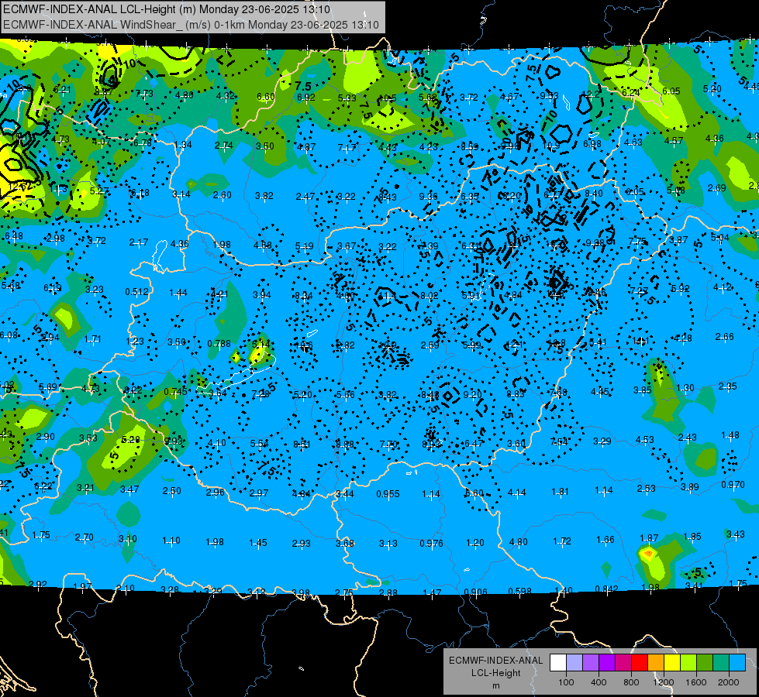Click the grid value 3.89
The image size is (759, 697).
[690, 486]
